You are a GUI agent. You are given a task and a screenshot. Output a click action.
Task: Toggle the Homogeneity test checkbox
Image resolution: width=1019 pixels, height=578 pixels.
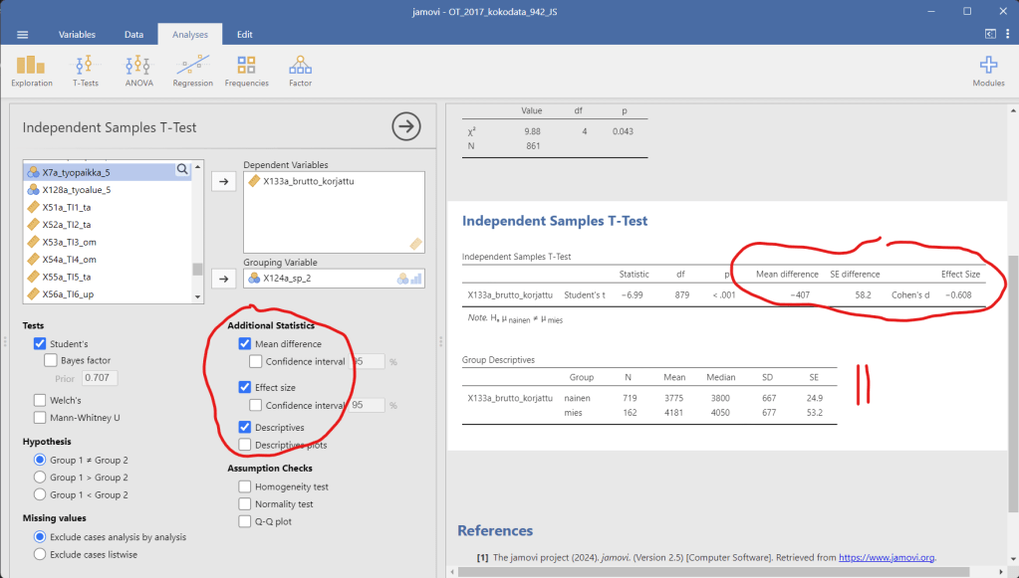(x=245, y=486)
